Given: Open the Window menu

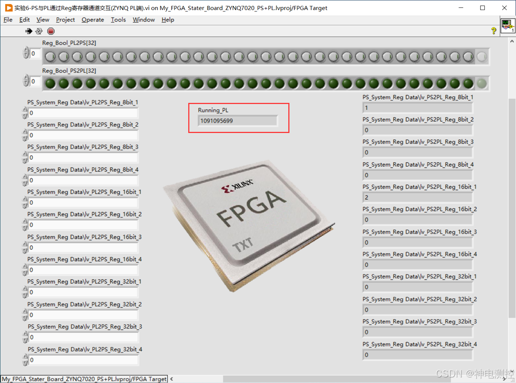Looking at the screenshot, I should click(144, 20).
